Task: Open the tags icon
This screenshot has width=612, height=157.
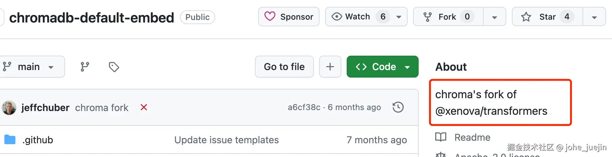Action: 114,67
